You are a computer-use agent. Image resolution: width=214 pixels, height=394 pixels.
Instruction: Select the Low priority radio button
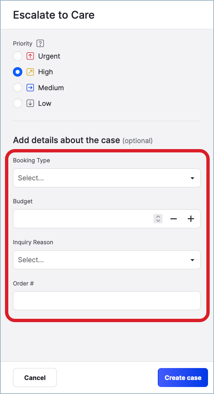coord(18,103)
